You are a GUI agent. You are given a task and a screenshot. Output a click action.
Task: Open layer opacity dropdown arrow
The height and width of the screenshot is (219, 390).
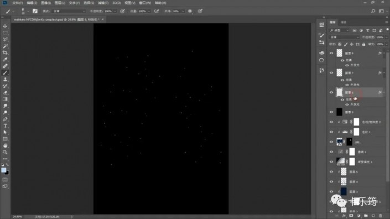click(x=387, y=37)
